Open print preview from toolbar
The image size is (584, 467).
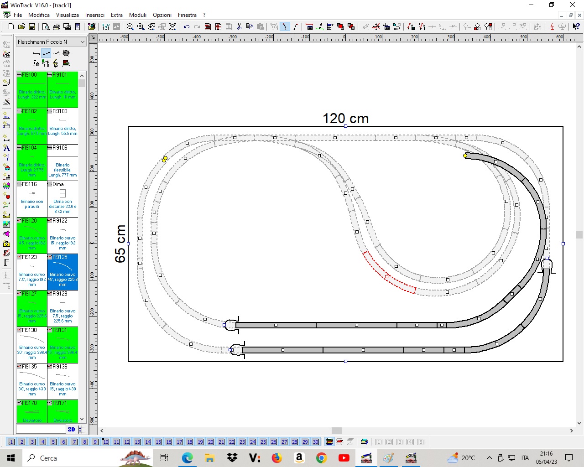pyautogui.click(x=46, y=27)
